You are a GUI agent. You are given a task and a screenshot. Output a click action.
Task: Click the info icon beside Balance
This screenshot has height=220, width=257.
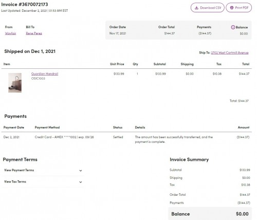click(233, 27)
